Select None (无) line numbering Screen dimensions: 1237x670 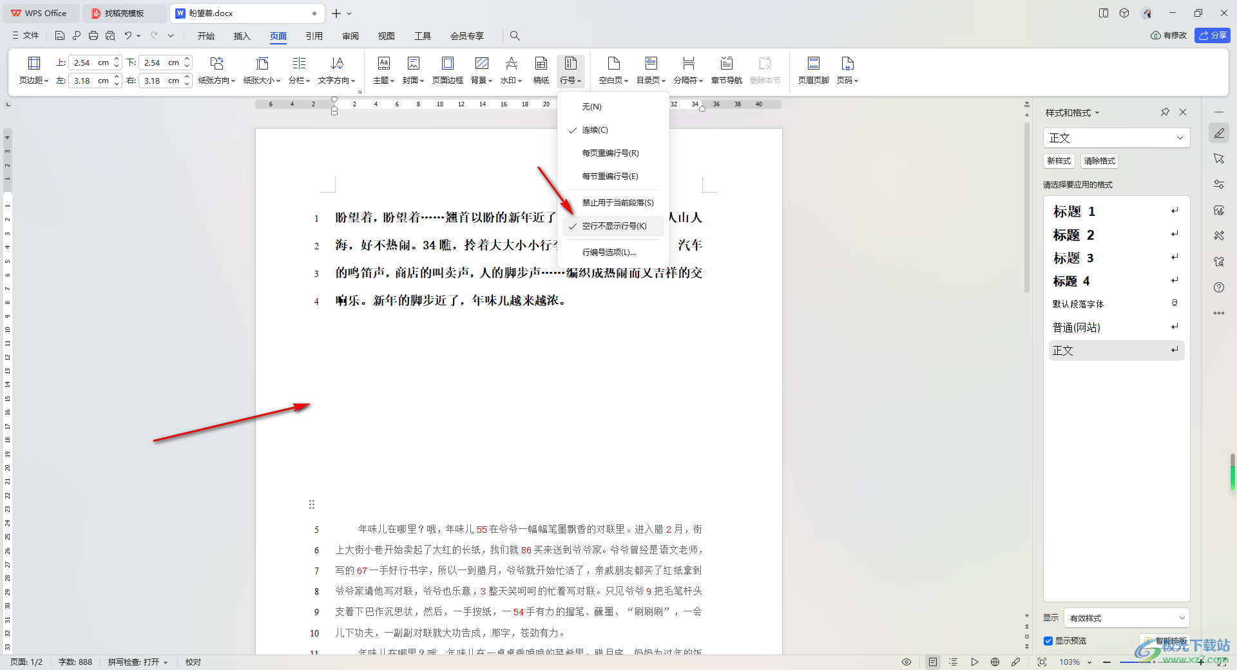tap(613, 107)
